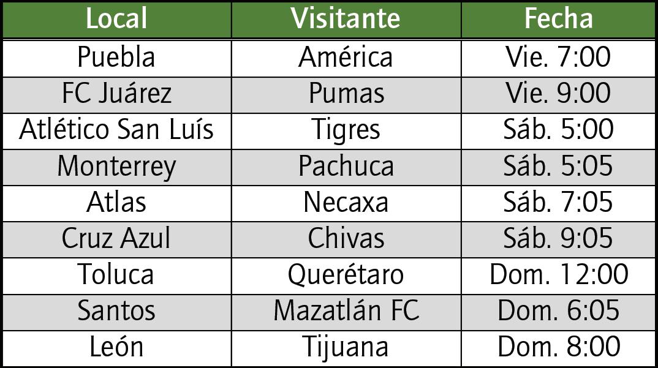Click the Mazatlán FC cell
The height and width of the screenshot is (368, 658).
[x=346, y=312]
